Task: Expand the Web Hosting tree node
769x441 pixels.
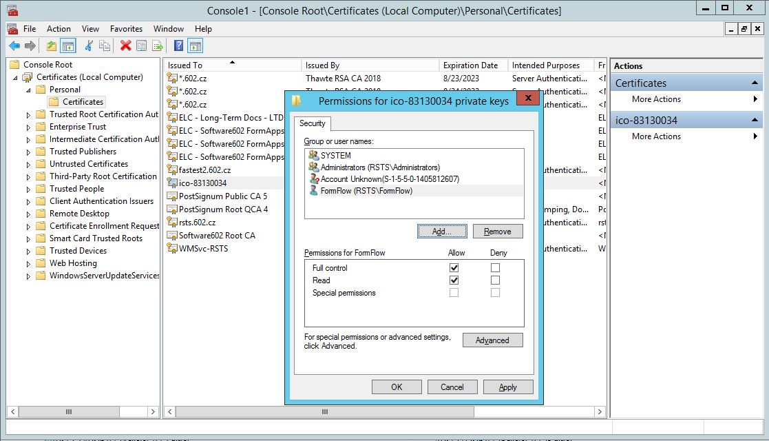Action: point(28,264)
